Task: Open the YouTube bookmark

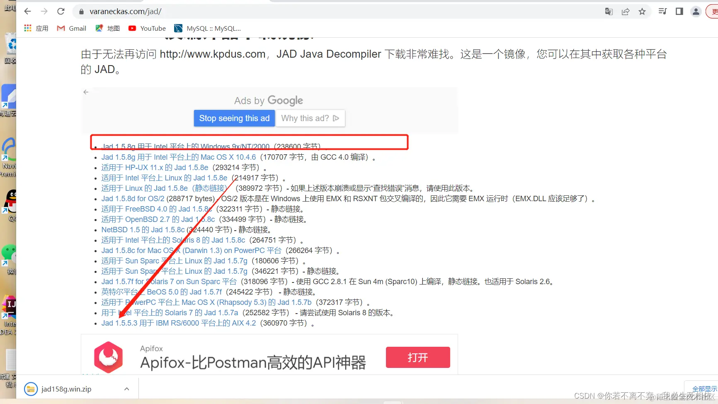Action: 146,28
